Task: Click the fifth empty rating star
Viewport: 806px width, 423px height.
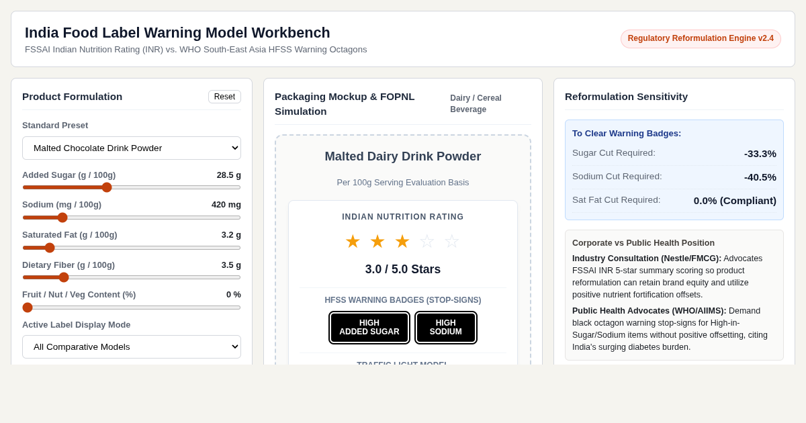Action: pyautogui.click(x=452, y=242)
